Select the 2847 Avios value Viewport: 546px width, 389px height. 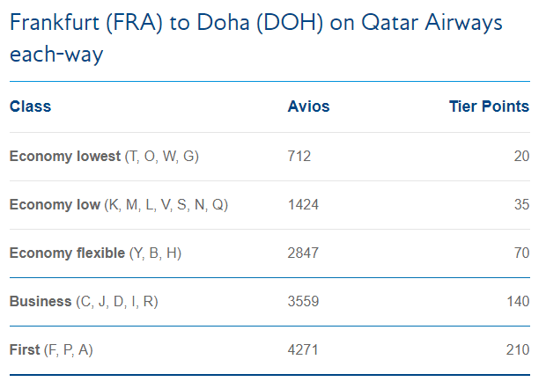point(303,253)
